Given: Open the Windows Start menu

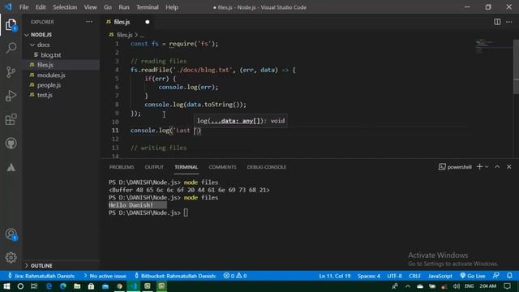Looking at the screenshot, I should click(6, 286).
